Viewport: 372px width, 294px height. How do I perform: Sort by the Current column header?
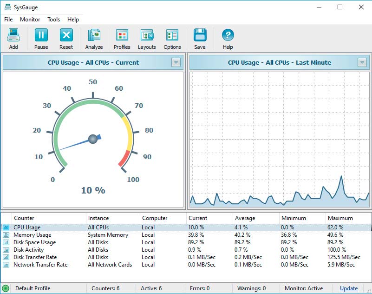[210, 218]
